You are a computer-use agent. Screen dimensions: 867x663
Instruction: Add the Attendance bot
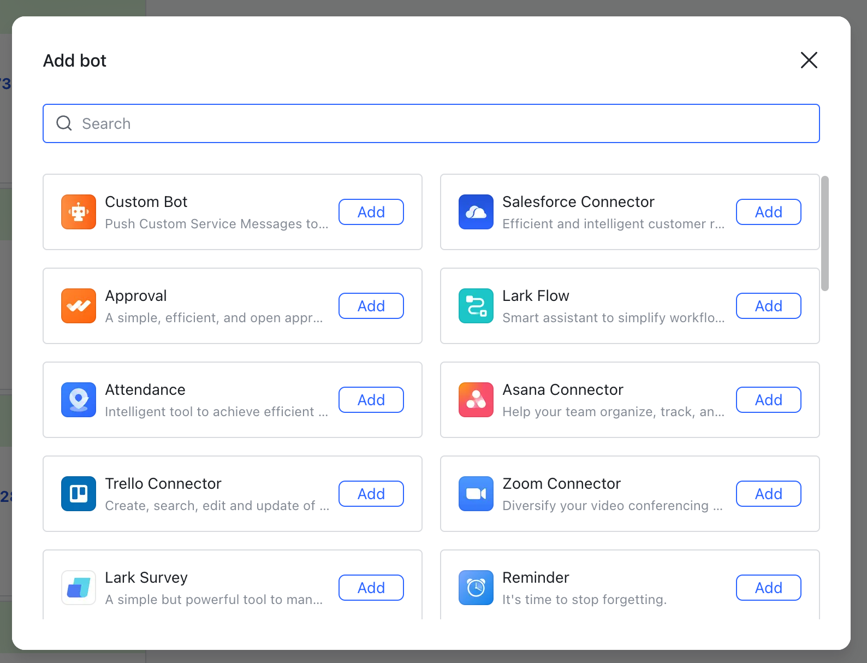(371, 400)
